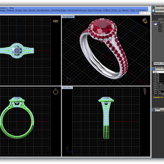This screenshot has width=164, height=164.
Task: Click the Ring Rail panel icon
Action: (153, 110)
